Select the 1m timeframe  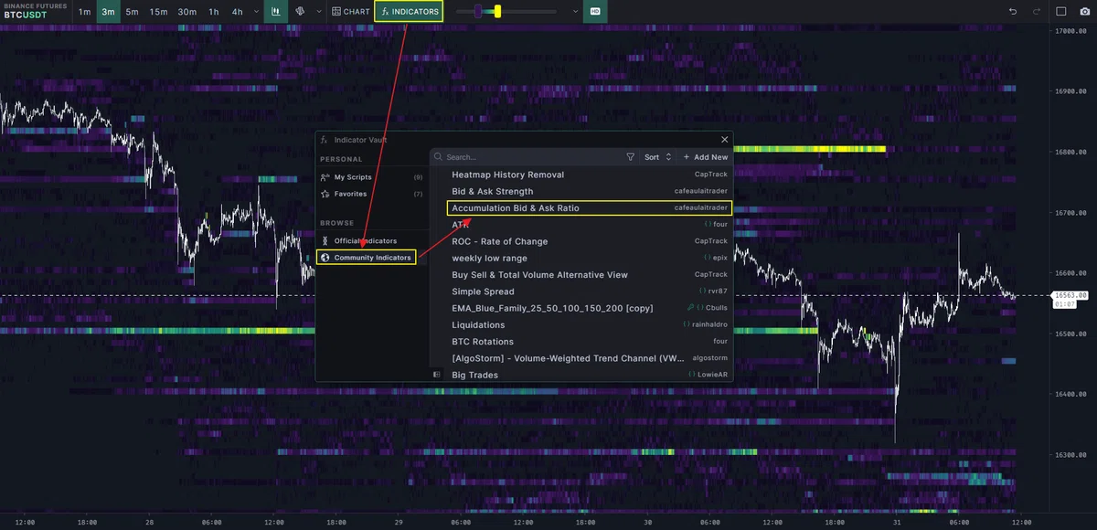point(84,12)
